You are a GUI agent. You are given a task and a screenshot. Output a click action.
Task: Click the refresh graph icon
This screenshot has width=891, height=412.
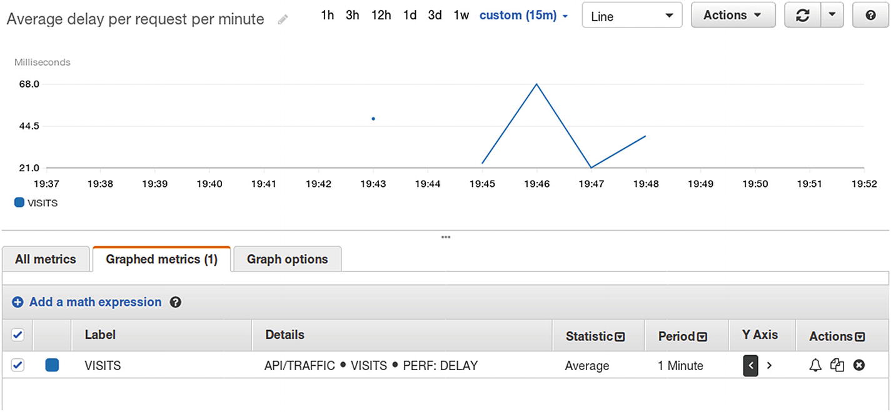(802, 16)
